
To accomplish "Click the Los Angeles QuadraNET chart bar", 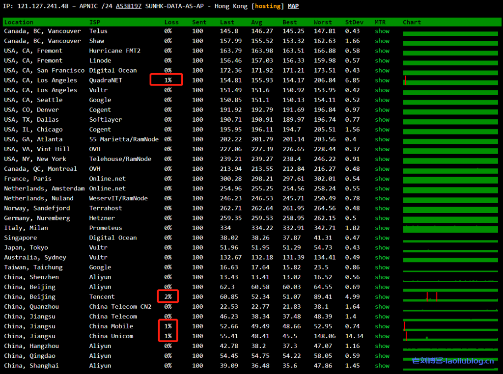I will point(449,81).
